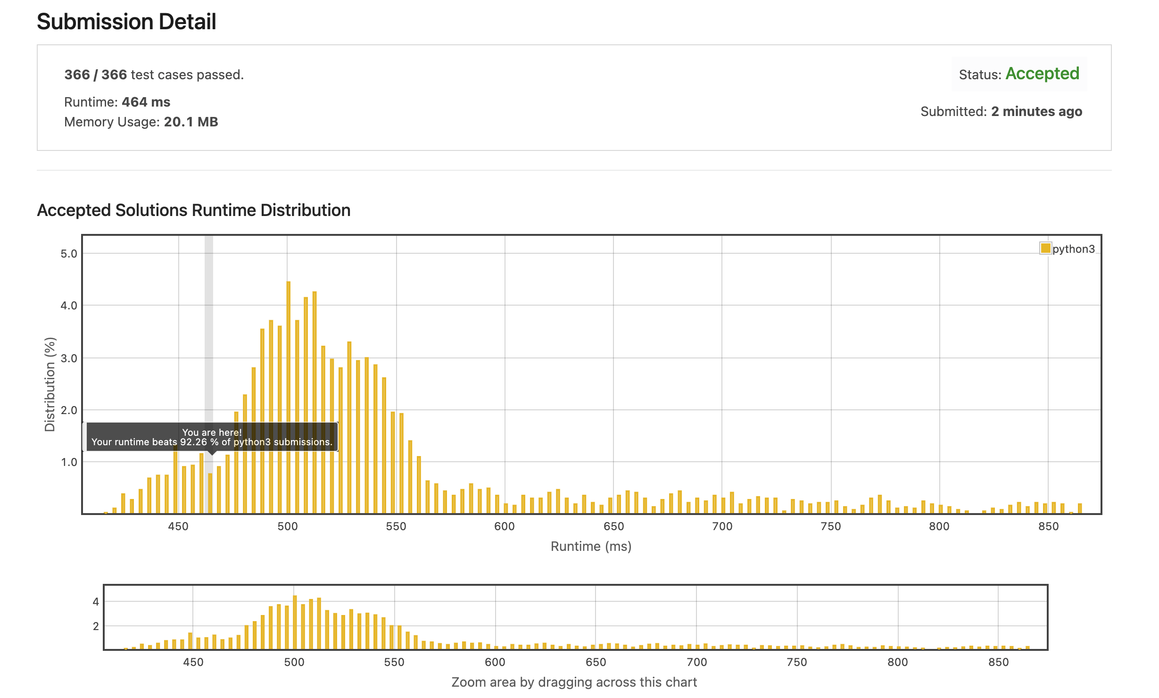Click the 'Distribution (%)' vertical axis title
Image resolution: width=1159 pixels, height=698 pixels.
50,384
